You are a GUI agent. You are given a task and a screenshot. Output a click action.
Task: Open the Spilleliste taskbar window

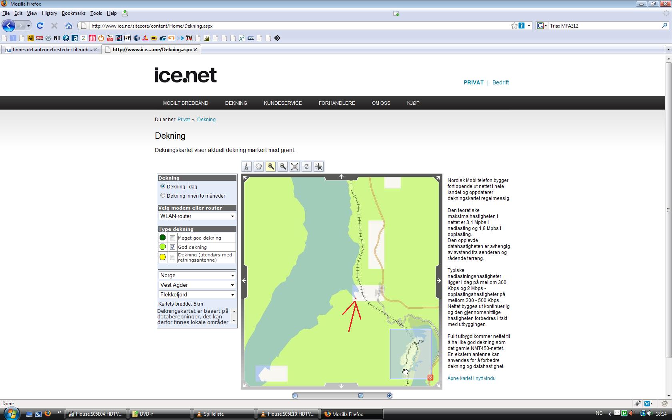point(224,414)
